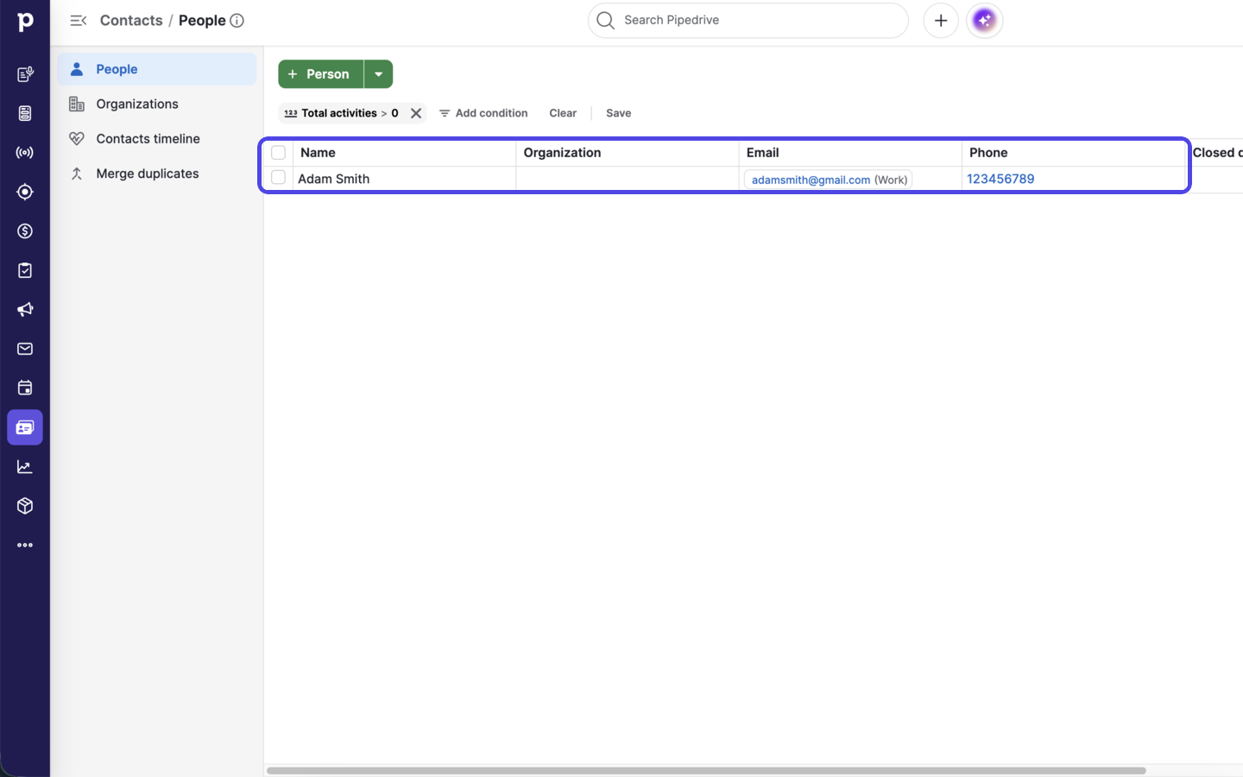Click the quick add plus button
This screenshot has height=777, width=1243.
pyautogui.click(x=941, y=21)
